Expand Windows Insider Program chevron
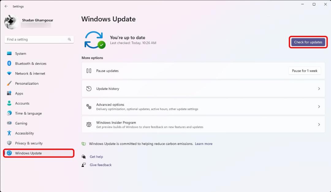331x192 pixels. click(x=319, y=124)
